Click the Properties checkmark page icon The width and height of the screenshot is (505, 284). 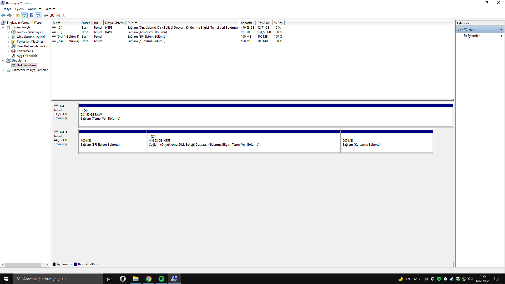coord(58,15)
